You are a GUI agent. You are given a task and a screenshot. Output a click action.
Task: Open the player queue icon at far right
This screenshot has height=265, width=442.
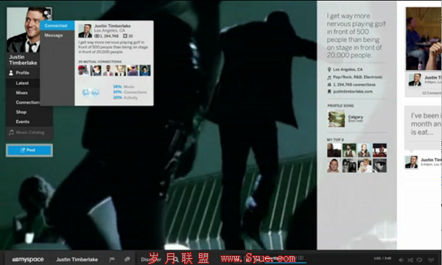coord(431,260)
